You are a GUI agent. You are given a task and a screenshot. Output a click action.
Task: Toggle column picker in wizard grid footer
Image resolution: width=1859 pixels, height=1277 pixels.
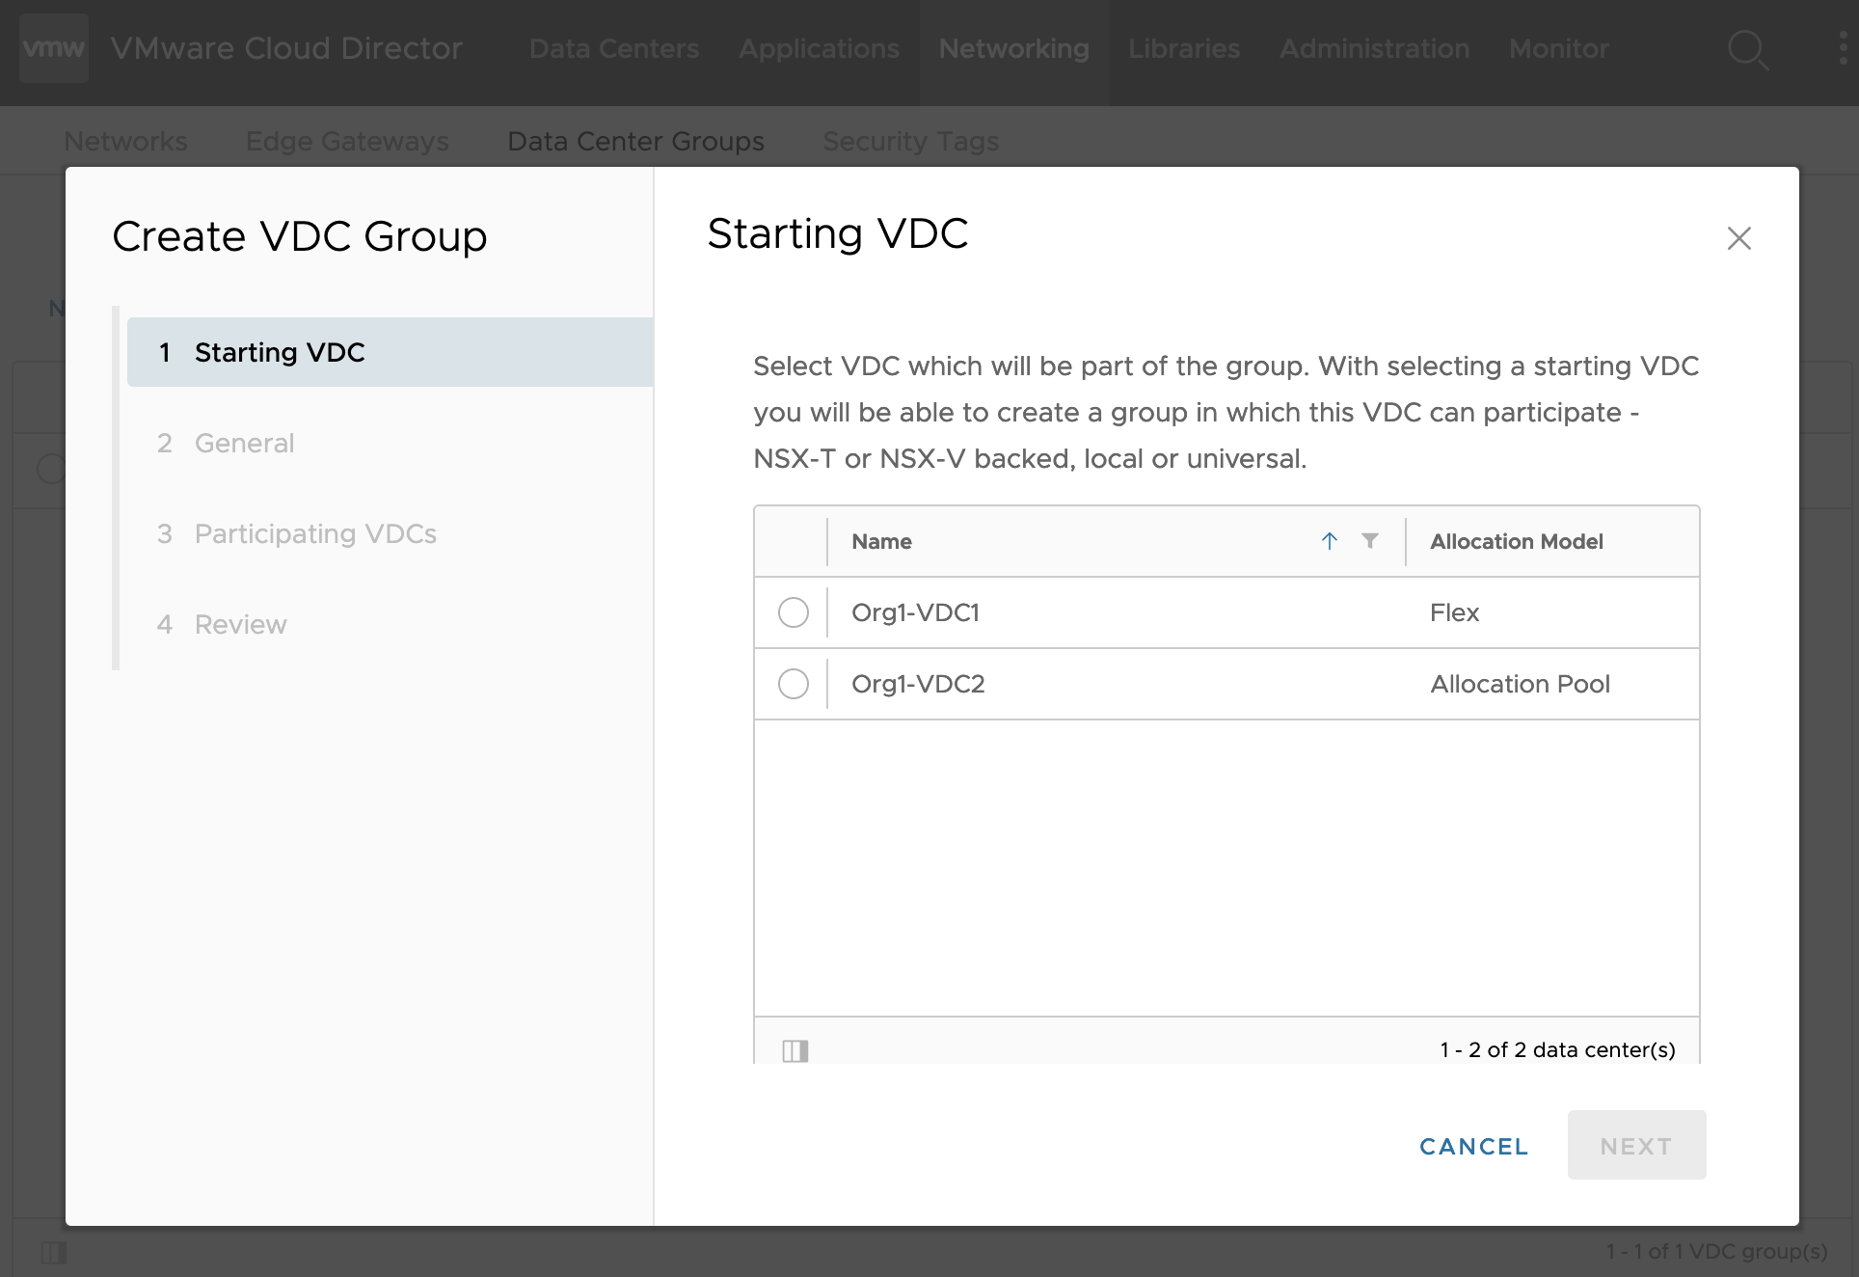[795, 1050]
